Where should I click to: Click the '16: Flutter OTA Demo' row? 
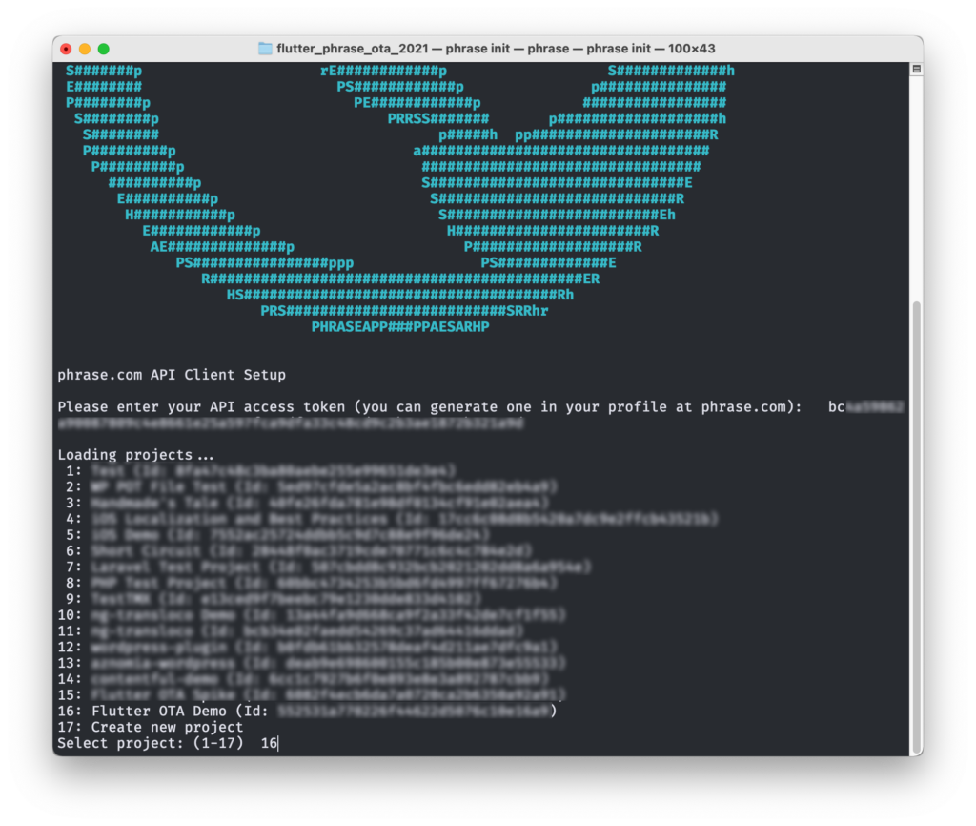pyautogui.click(x=307, y=712)
